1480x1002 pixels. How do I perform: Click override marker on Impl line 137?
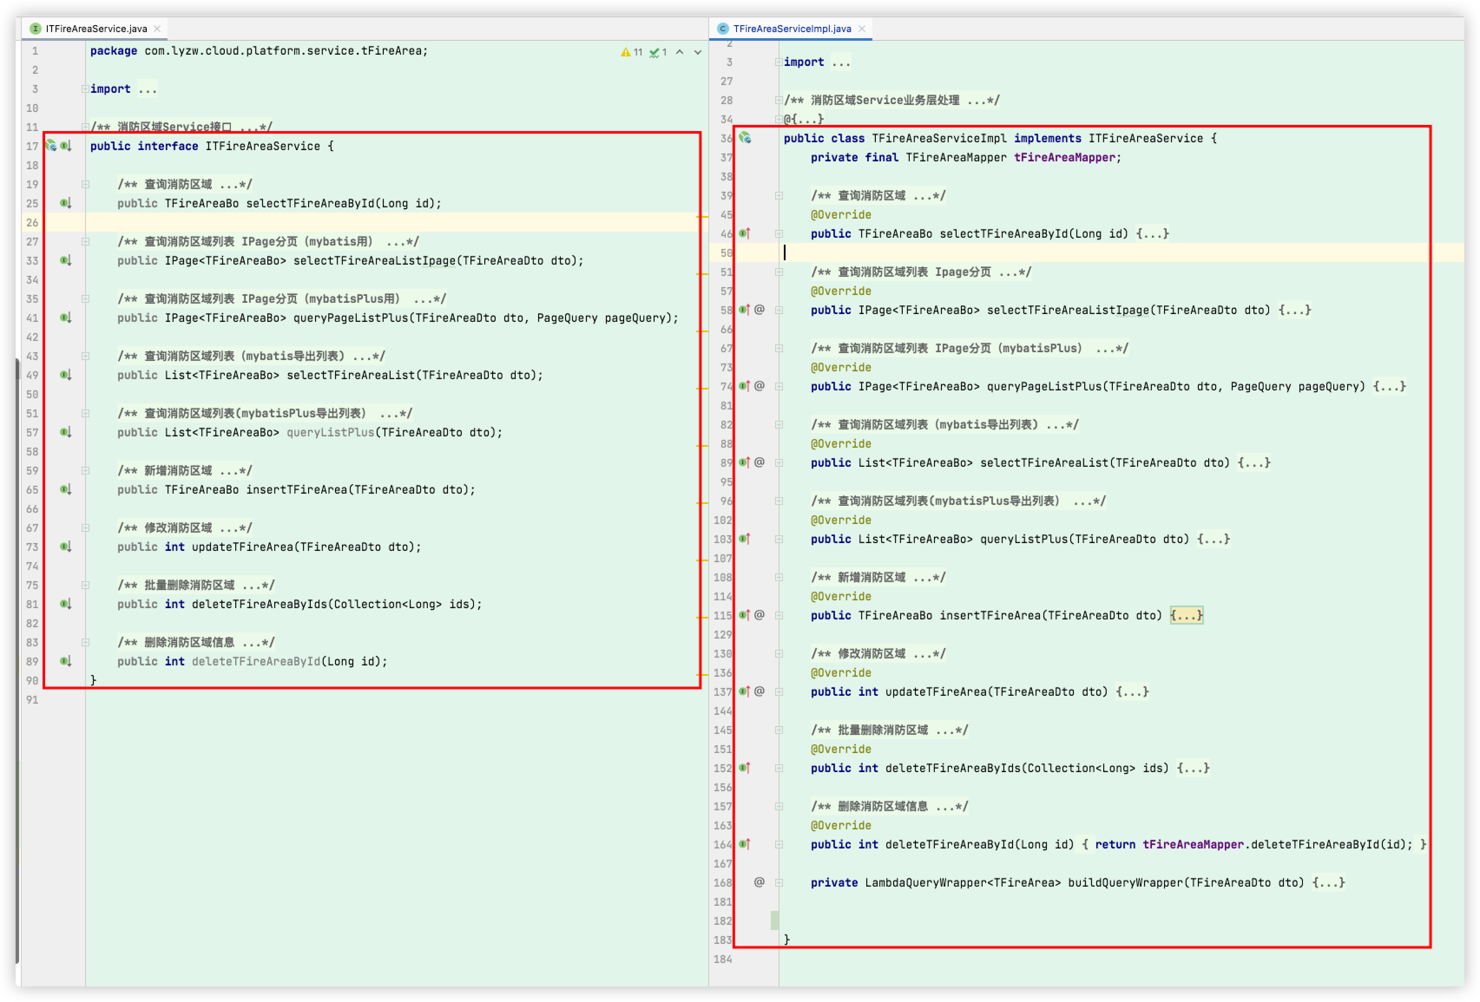pyautogui.click(x=744, y=692)
